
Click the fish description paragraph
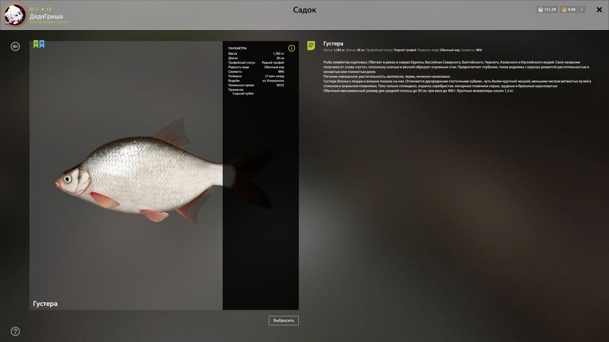point(457,76)
